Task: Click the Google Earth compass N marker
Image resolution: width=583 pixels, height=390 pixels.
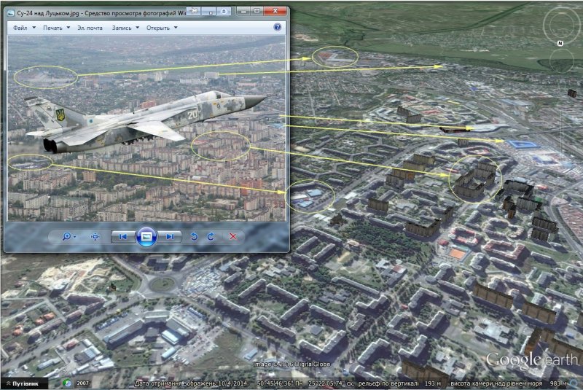Action: click(x=560, y=44)
